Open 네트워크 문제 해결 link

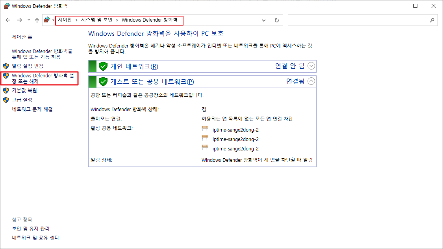click(32, 109)
